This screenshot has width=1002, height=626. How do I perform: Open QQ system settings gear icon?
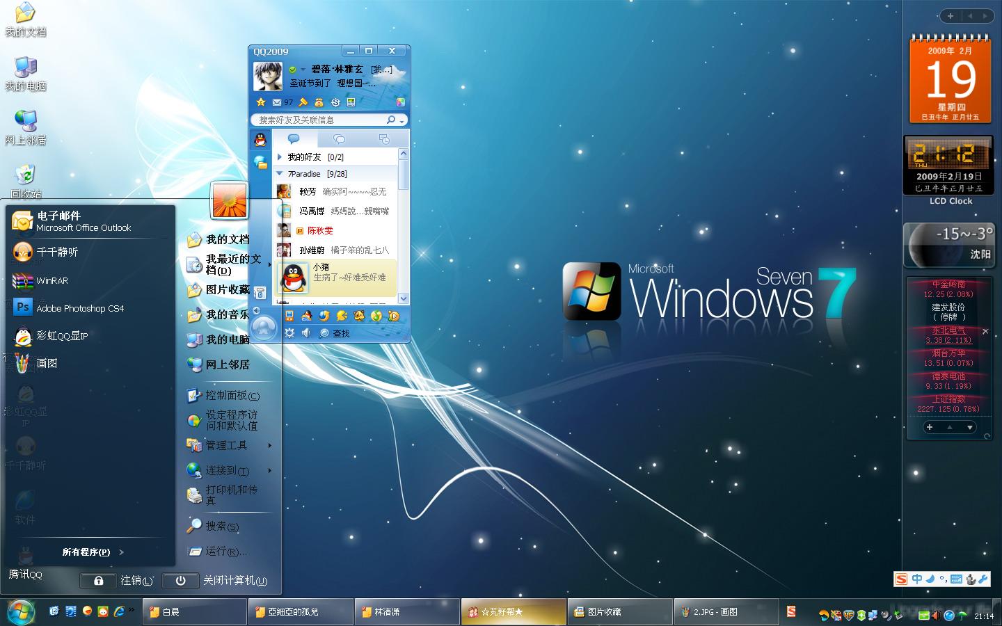(x=289, y=333)
